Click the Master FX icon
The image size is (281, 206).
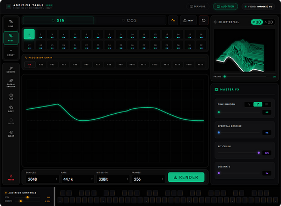click(x=216, y=90)
